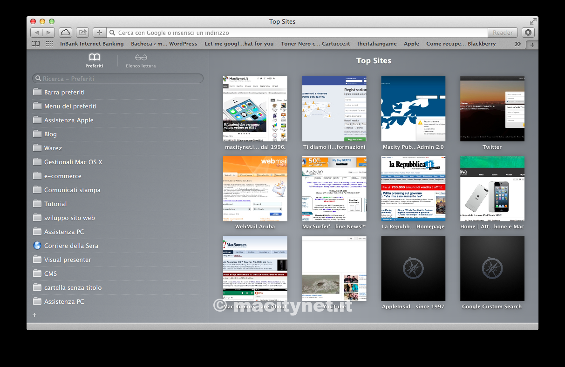Open theitaliangame bookmark
Viewport: 565px width, 367px height.
377,44
